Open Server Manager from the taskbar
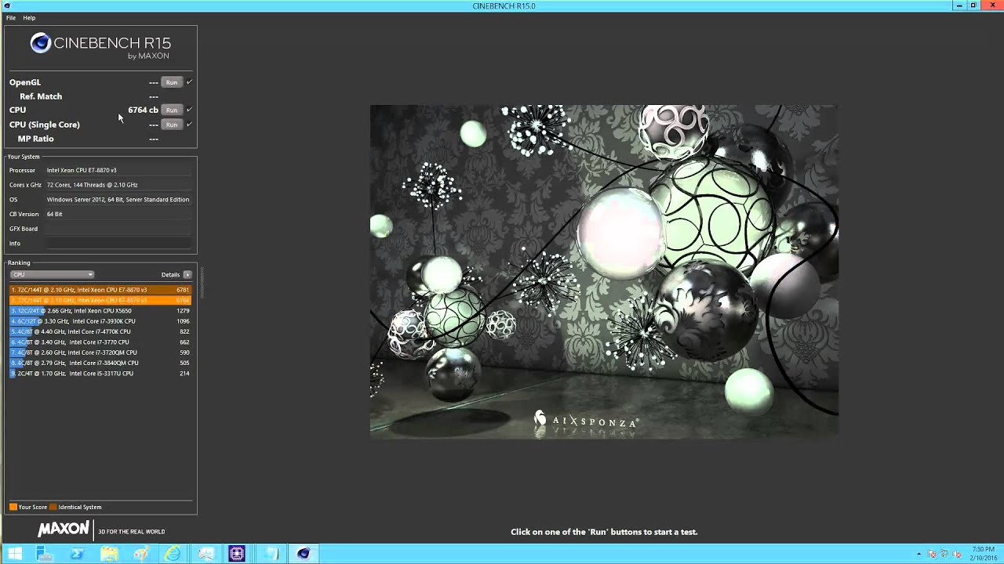Viewport: 1004px width, 564px height. tap(45, 554)
